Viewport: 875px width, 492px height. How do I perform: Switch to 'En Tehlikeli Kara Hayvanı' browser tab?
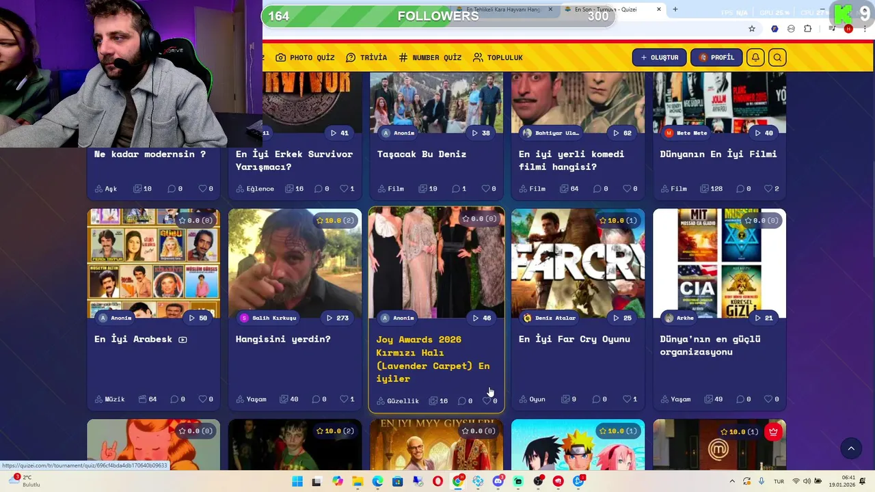[x=503, y=10]
